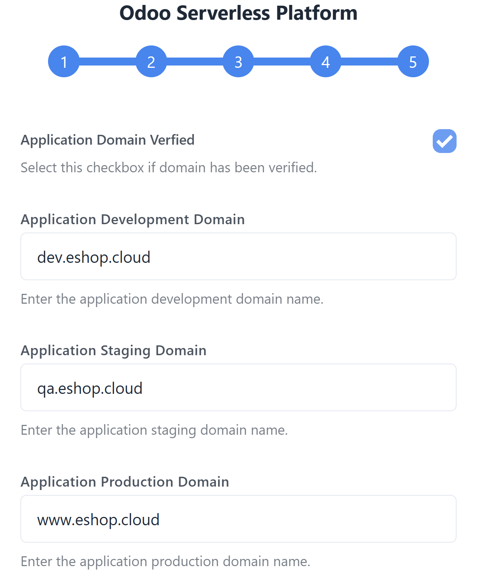Screen dimensions: 477x579
Task: Uncheck the Application Domain Verified checkbox
Action: click(x=444, y=141)
